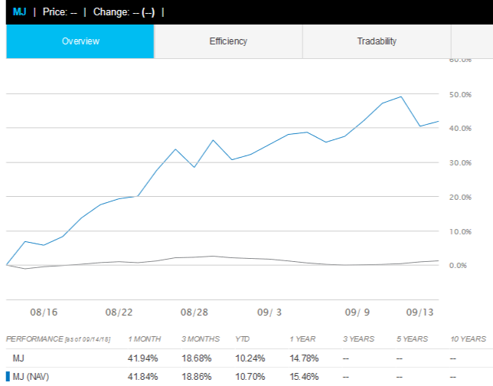This screenshot has width=493, height=386.
Task: Select the MJ row label in performance table
Action: pos(18,358)
